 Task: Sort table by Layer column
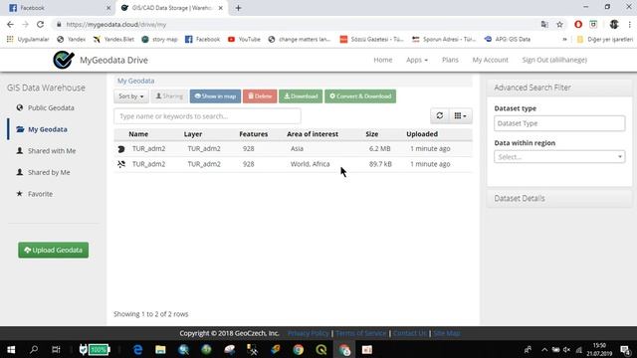click(x=193, y=134)
